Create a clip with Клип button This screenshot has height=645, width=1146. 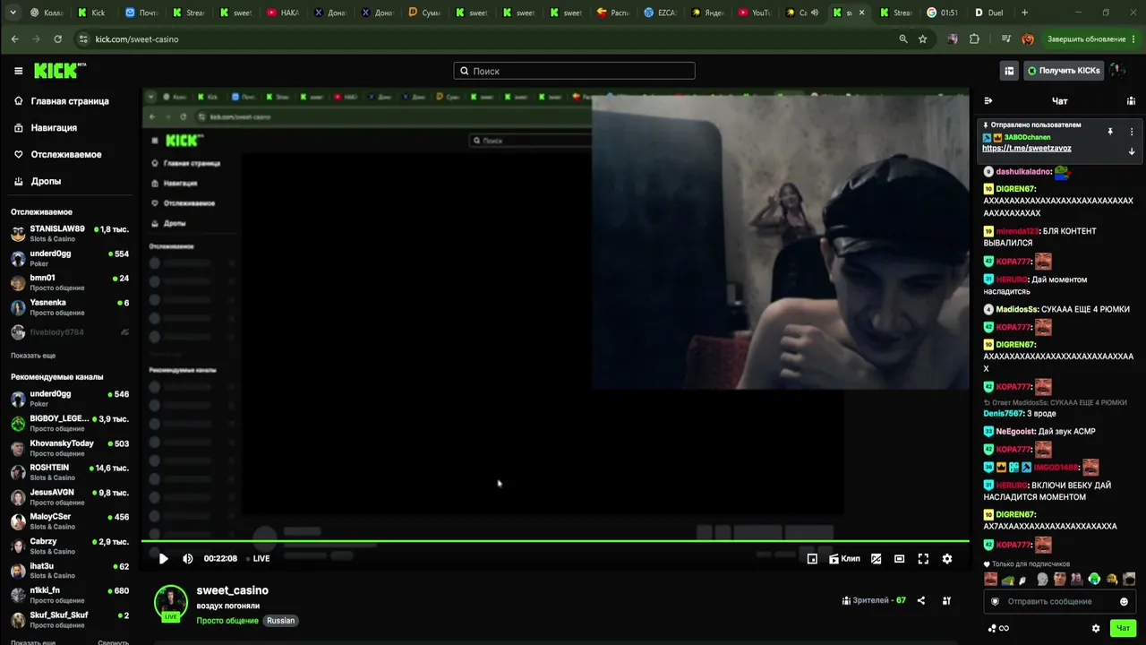pos(844,559)
